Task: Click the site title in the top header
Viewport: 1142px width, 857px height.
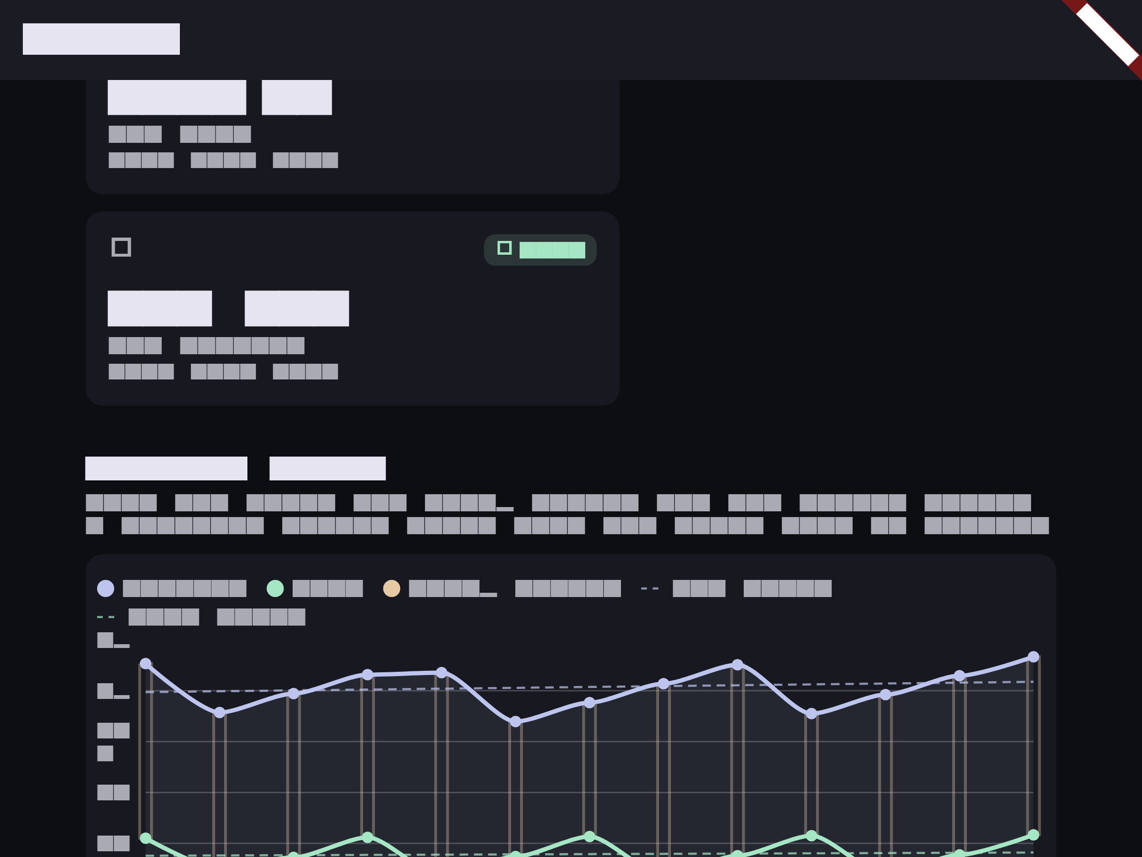Action: (x=101, y=39)
